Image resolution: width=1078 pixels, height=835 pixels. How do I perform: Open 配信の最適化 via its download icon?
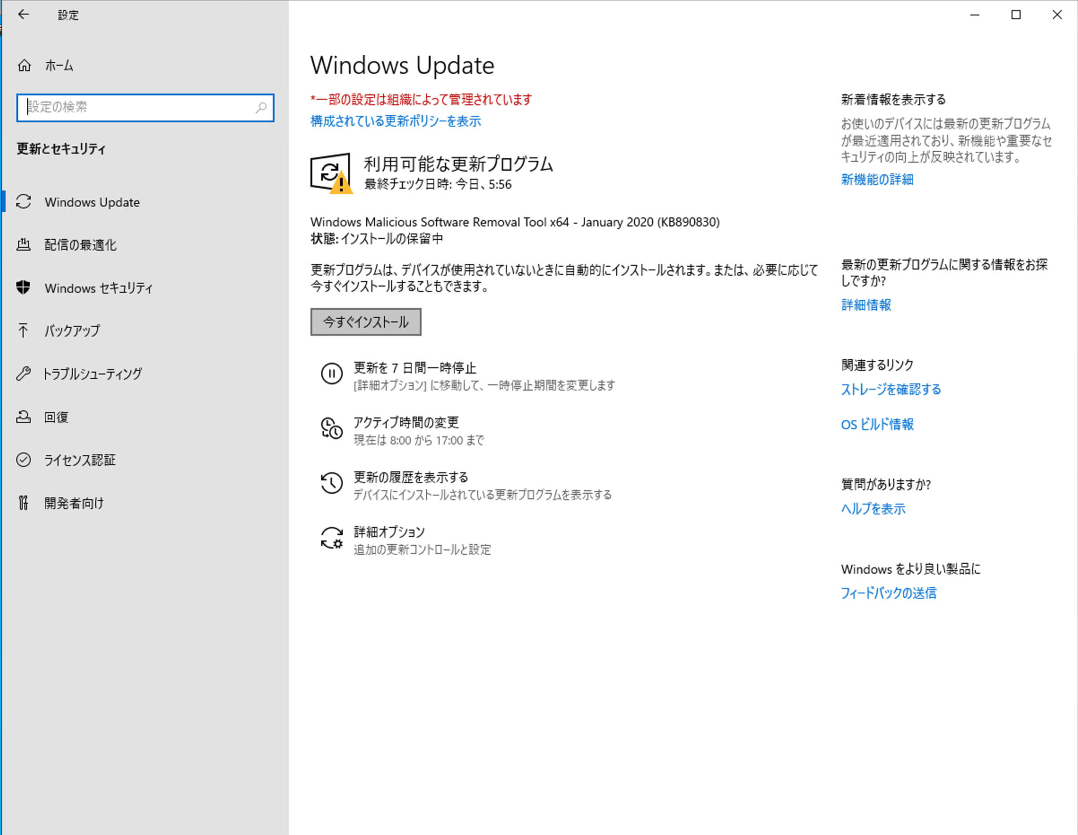[x=24, y=244]
